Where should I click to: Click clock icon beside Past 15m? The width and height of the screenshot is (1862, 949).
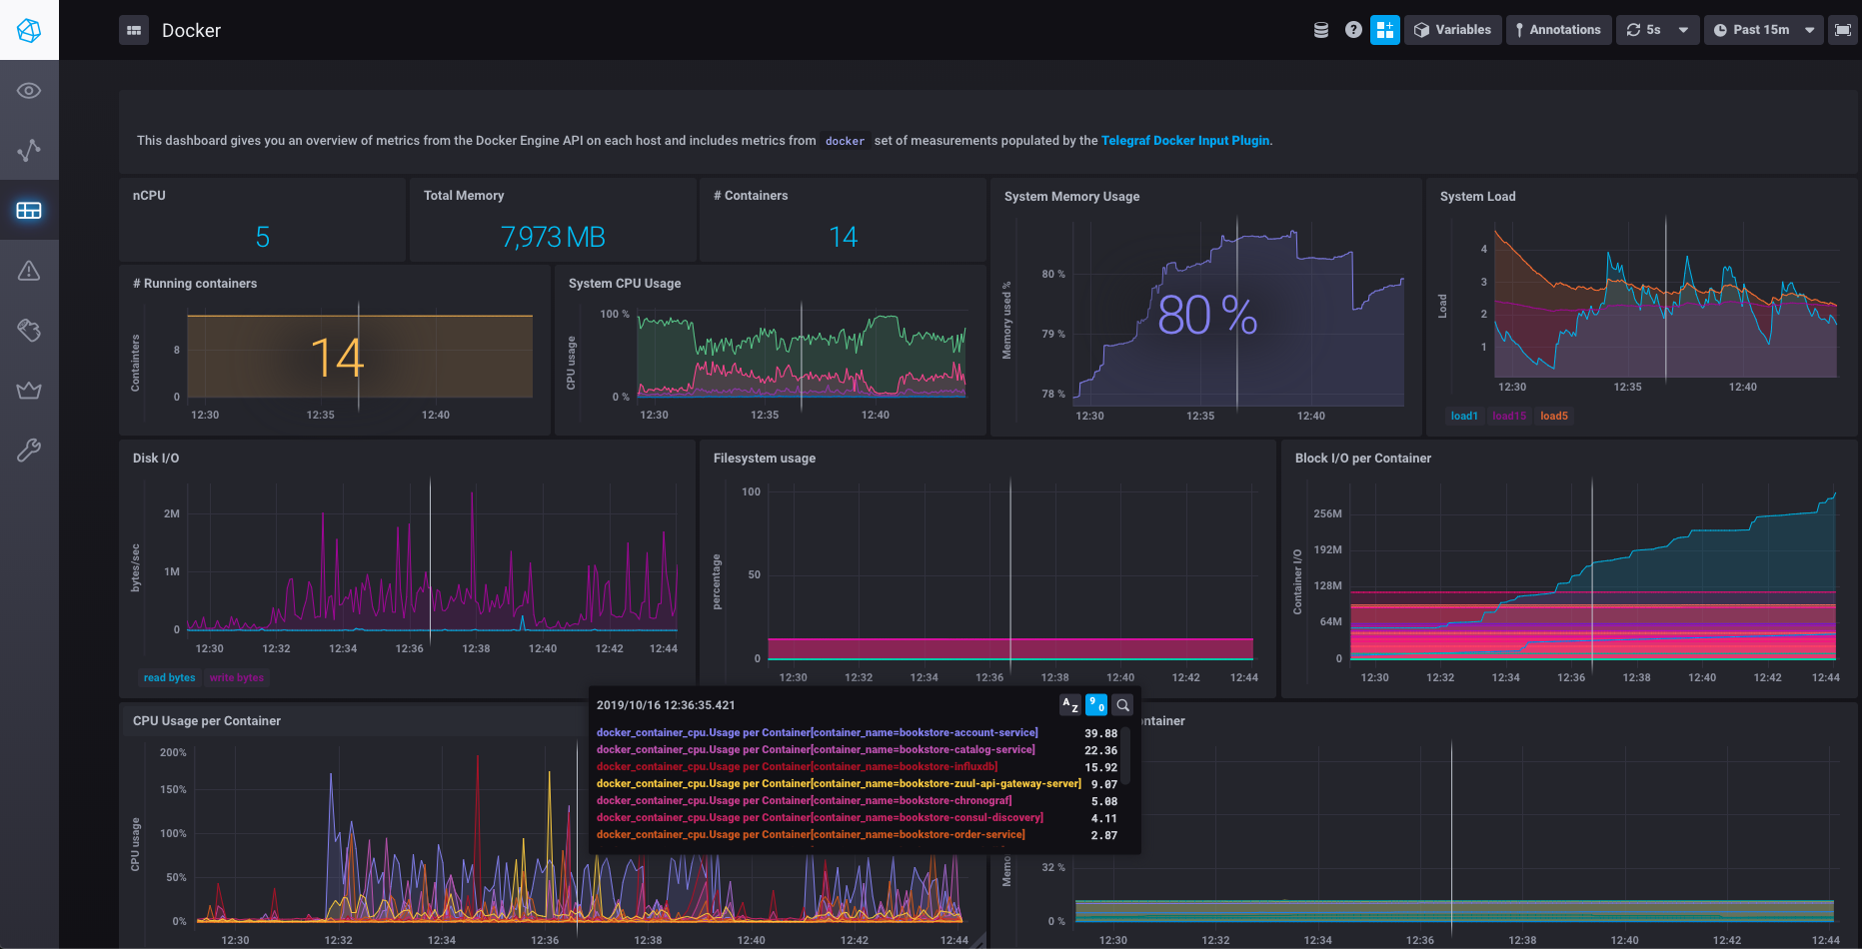[1720, 30]
